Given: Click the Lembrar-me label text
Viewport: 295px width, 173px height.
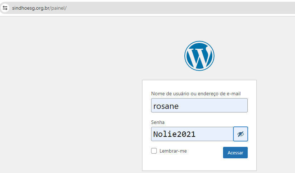Looking at the screenshot, I should coord(173,151).
